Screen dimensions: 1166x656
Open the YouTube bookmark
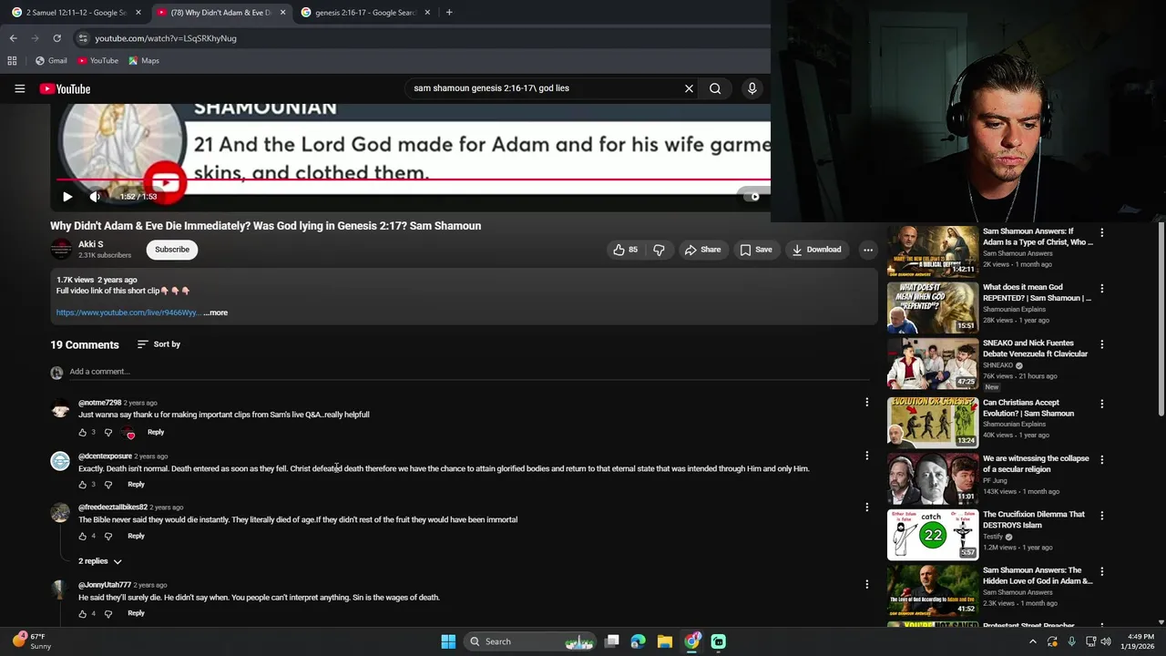[x=97, y=60]
